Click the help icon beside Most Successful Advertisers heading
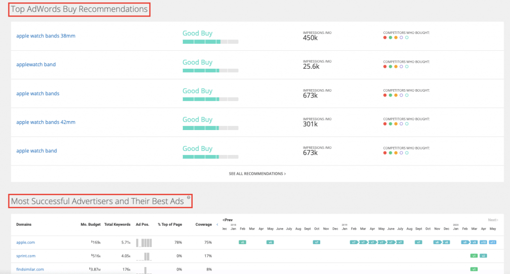This screenshot has height=274, width=510. point(189,198)
